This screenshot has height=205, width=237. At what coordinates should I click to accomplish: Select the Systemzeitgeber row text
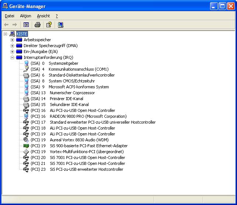pyautogui.click(x=63, y=63)
